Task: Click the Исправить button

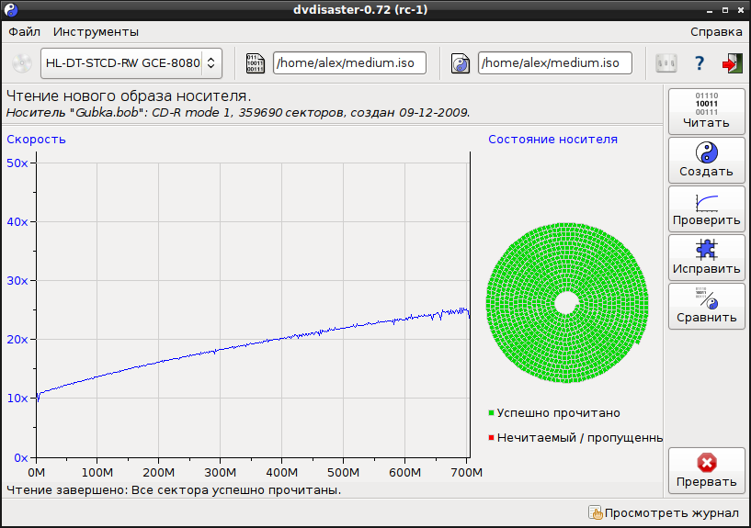Action: tap(707, 257)
